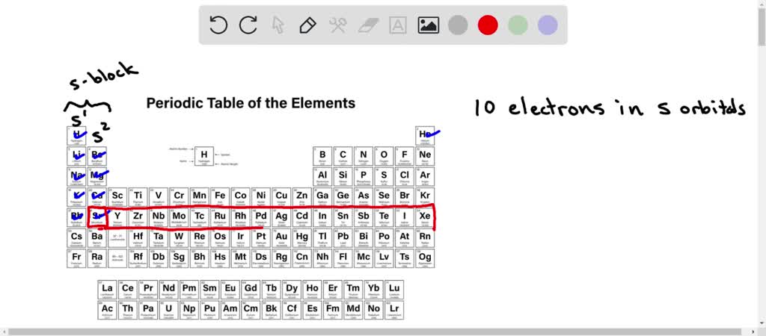The height and width of the screenshot is (336, 766).
Task: Click the insert image icon
Action: click(x=428, y=25)
